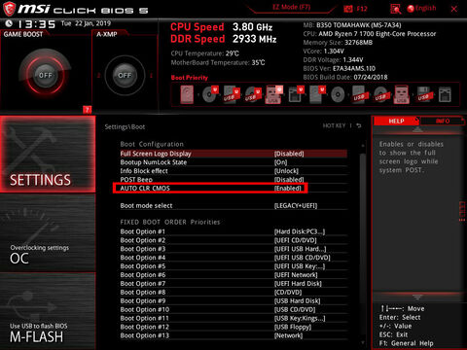This screenshot has width=467, height=350.
Task: Click the Boot Option #9 label
Action: [143, 301]
